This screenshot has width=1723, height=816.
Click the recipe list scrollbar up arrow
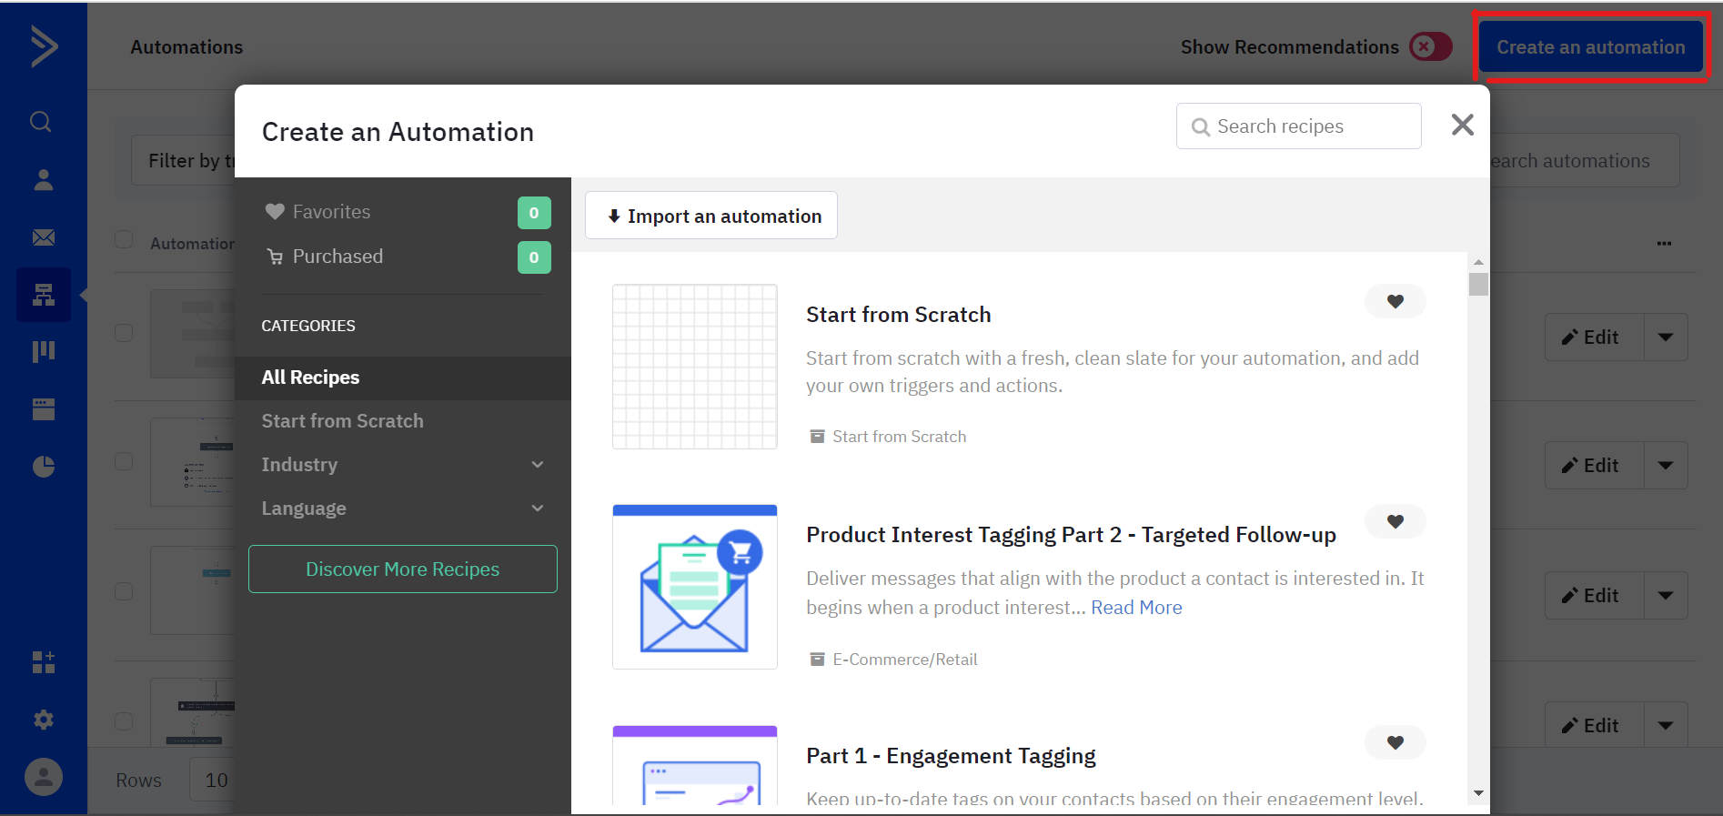pos(1478,262)
